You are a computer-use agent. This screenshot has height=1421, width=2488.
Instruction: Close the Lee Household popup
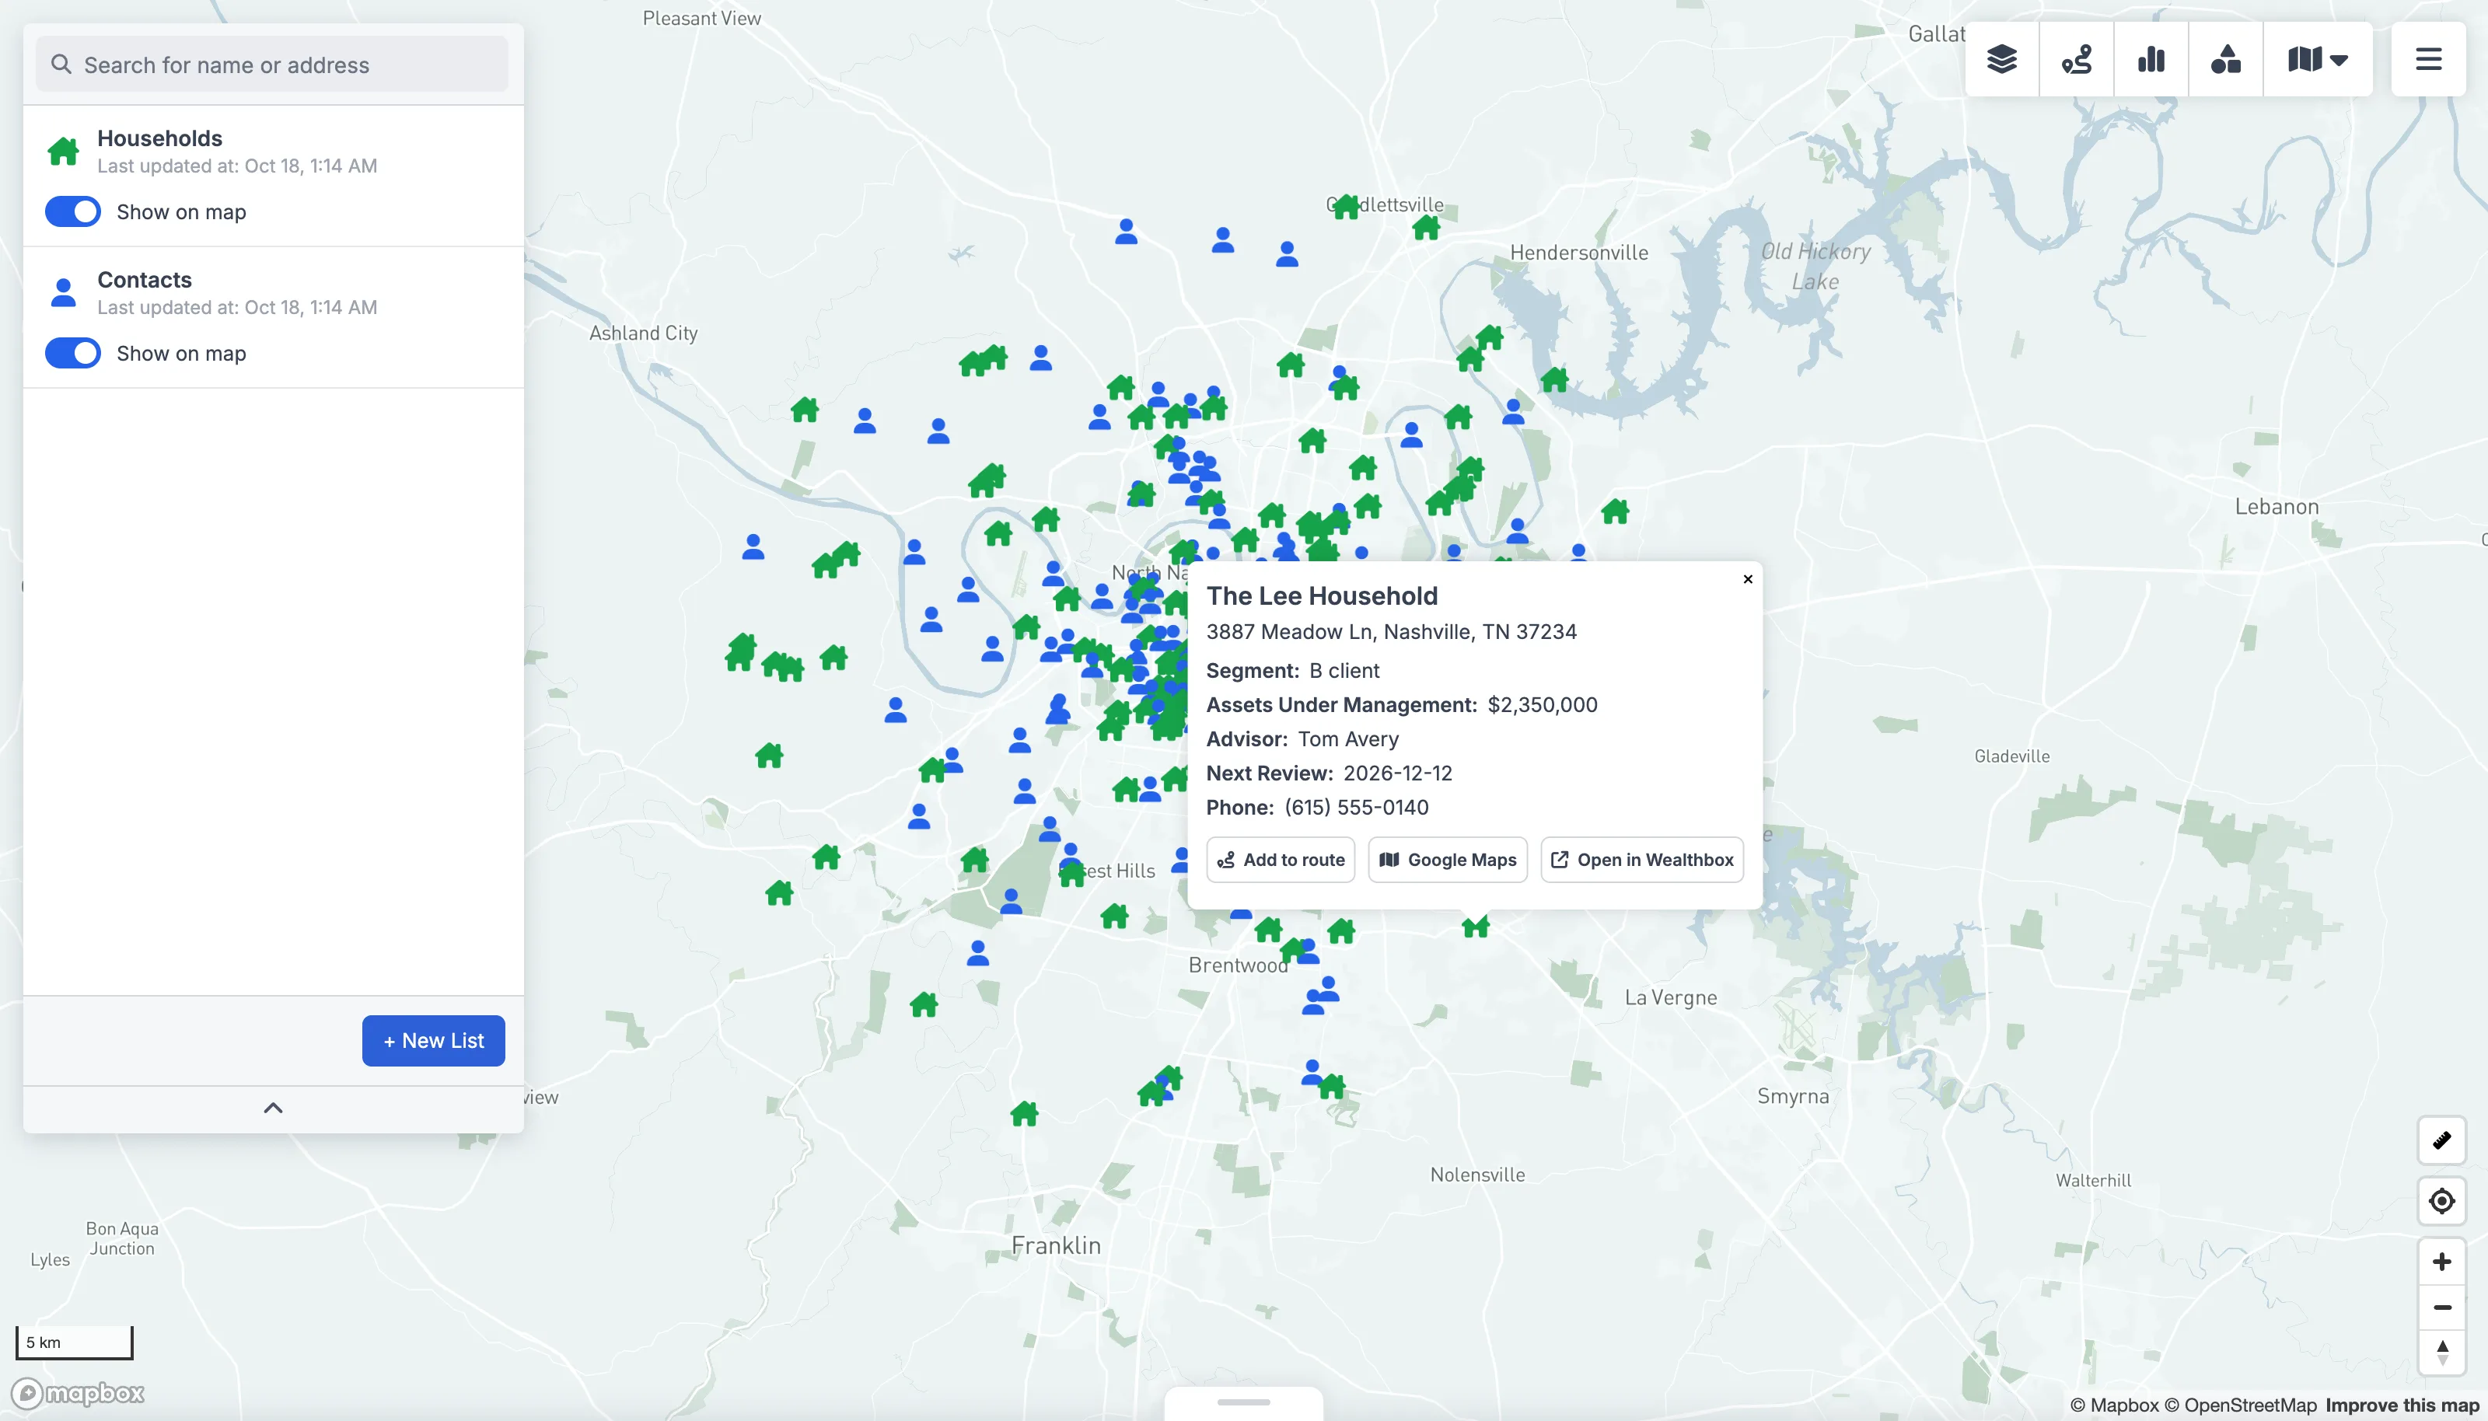[x=1747, y=579]
